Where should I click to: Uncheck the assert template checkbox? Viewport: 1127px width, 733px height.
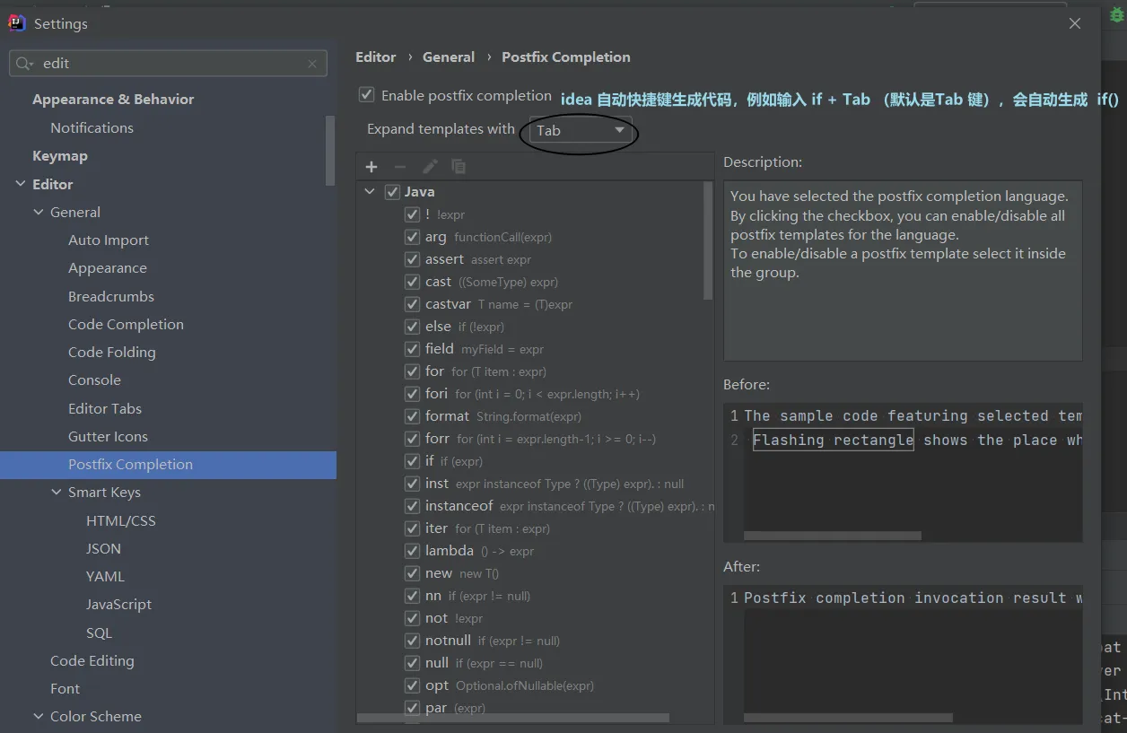tap(412, 259)
